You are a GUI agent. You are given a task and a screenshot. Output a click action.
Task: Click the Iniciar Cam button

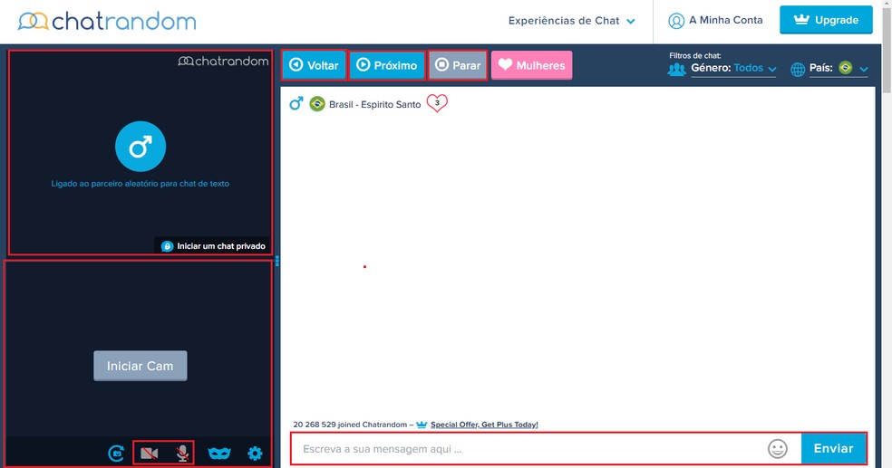[x=140, y=366]
